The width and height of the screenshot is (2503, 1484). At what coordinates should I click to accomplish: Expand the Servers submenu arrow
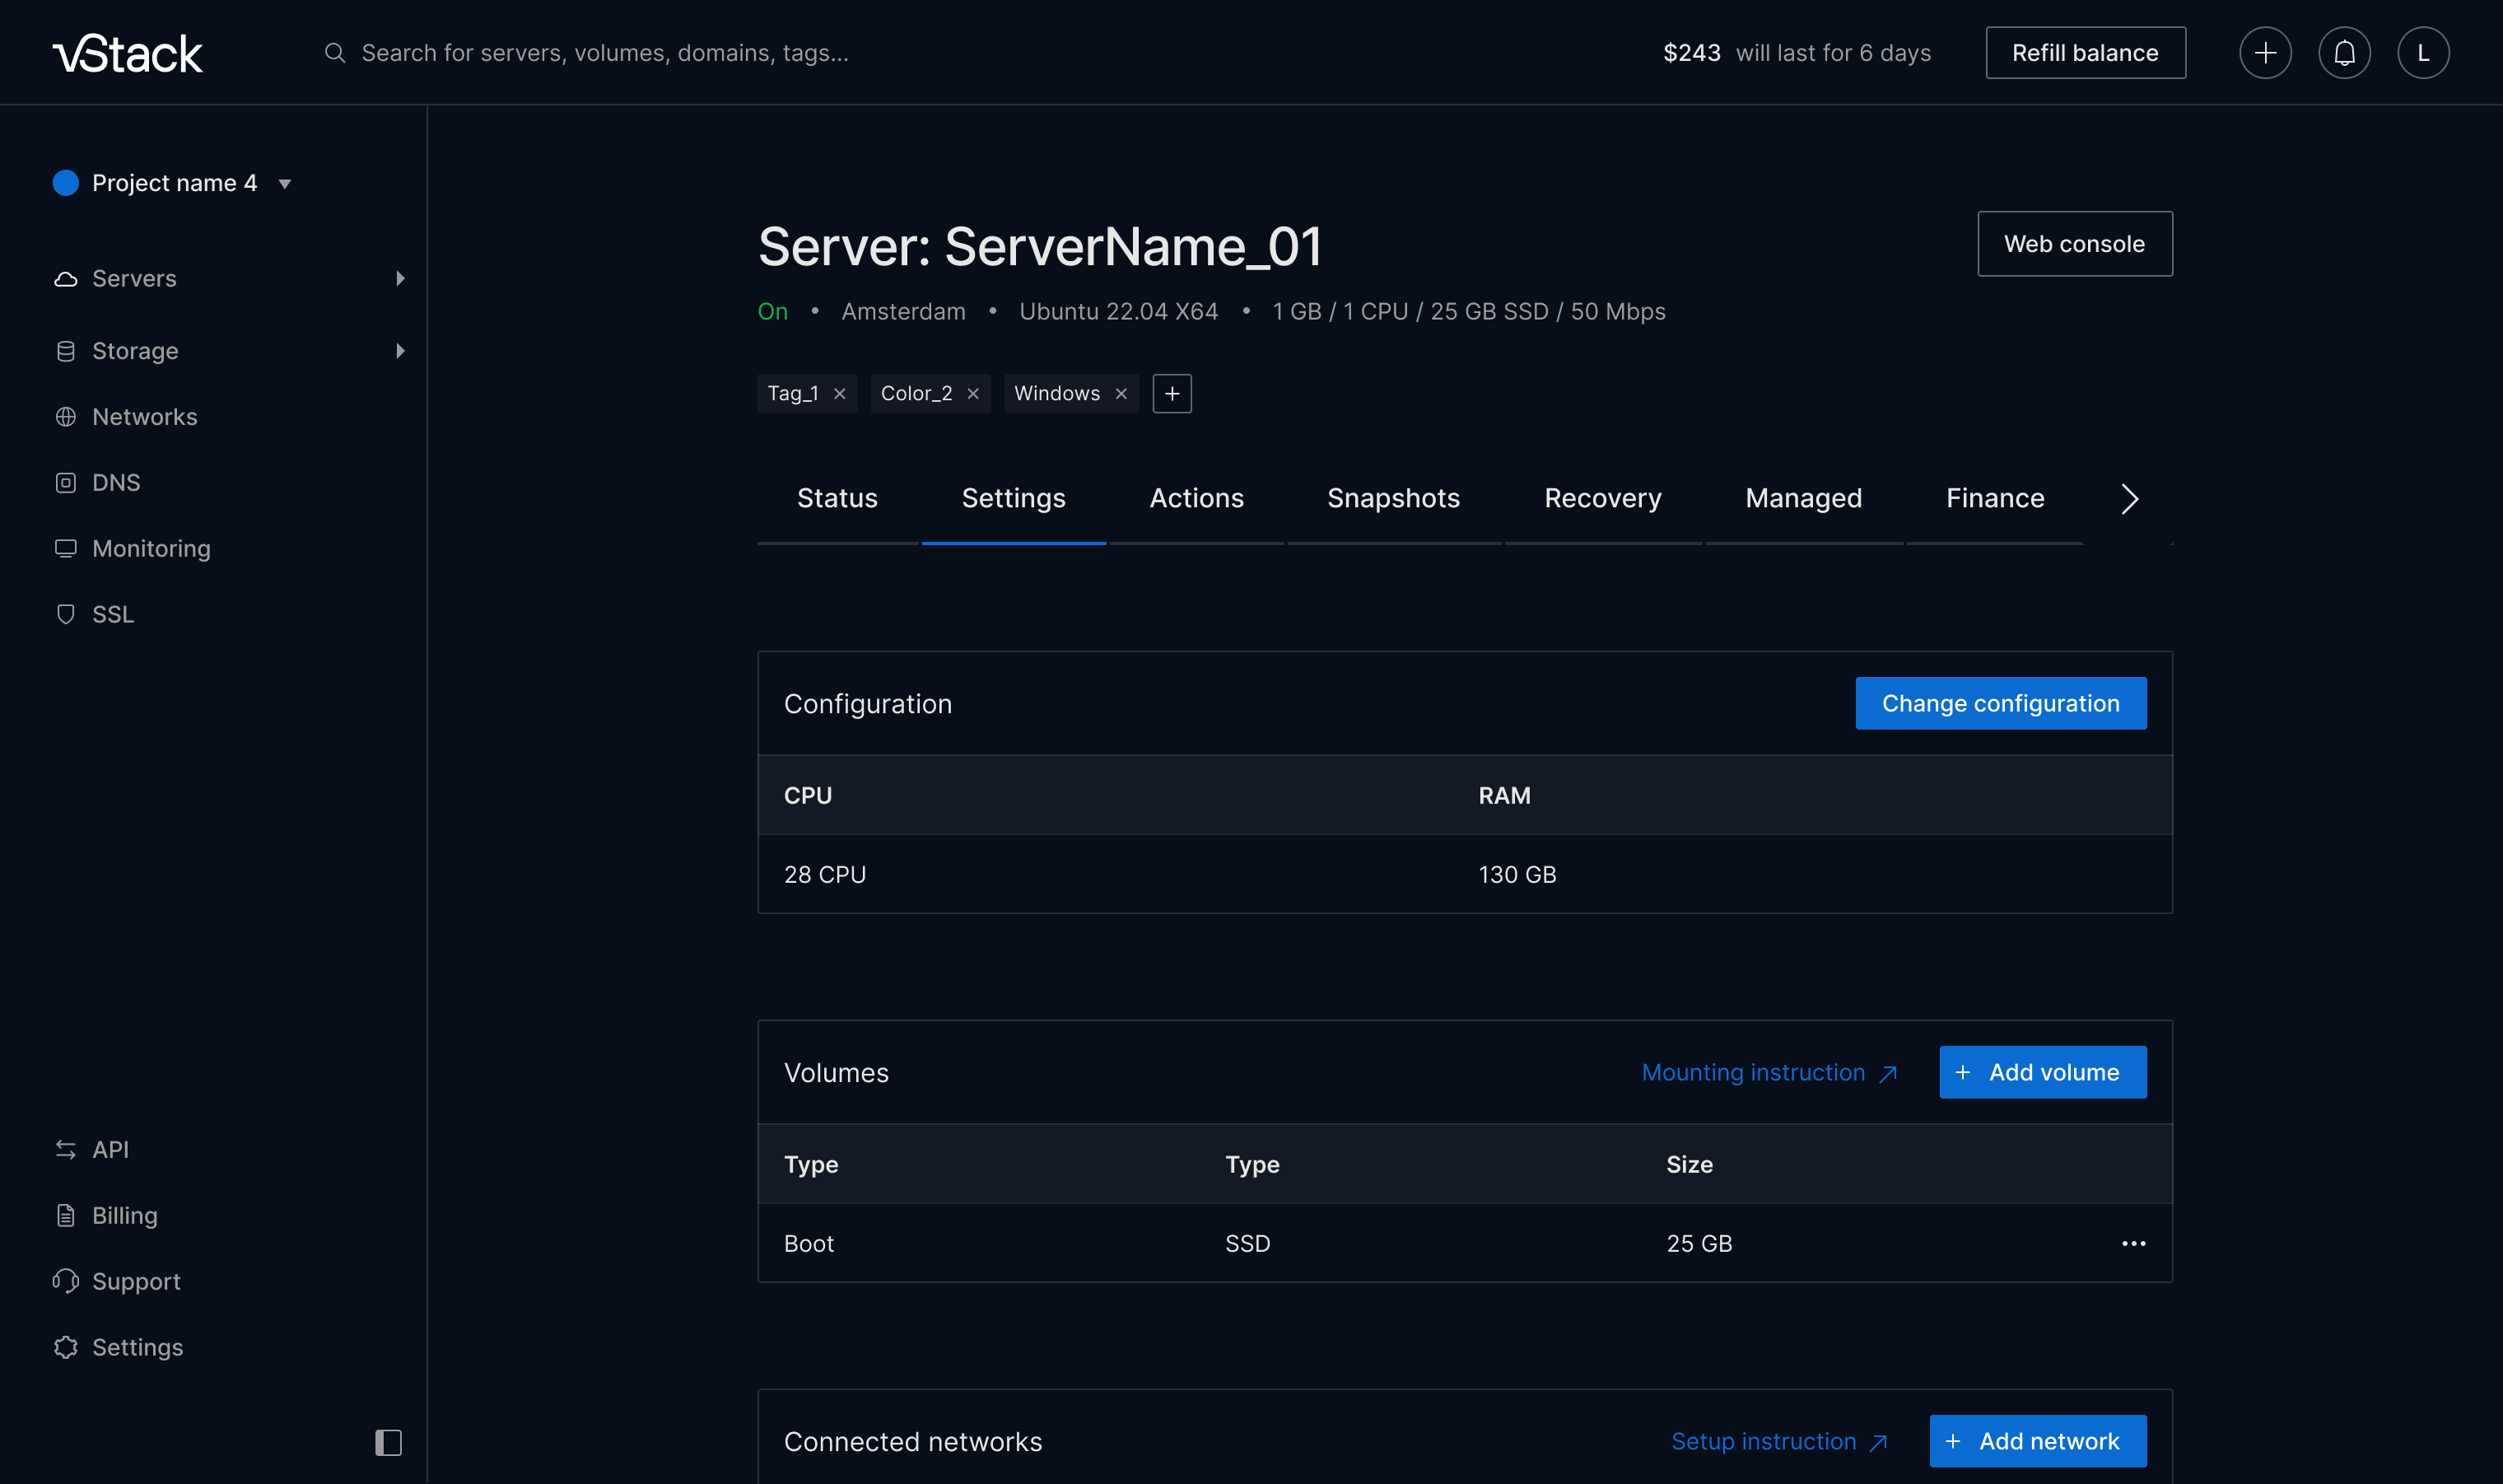[x=400, y=278]
